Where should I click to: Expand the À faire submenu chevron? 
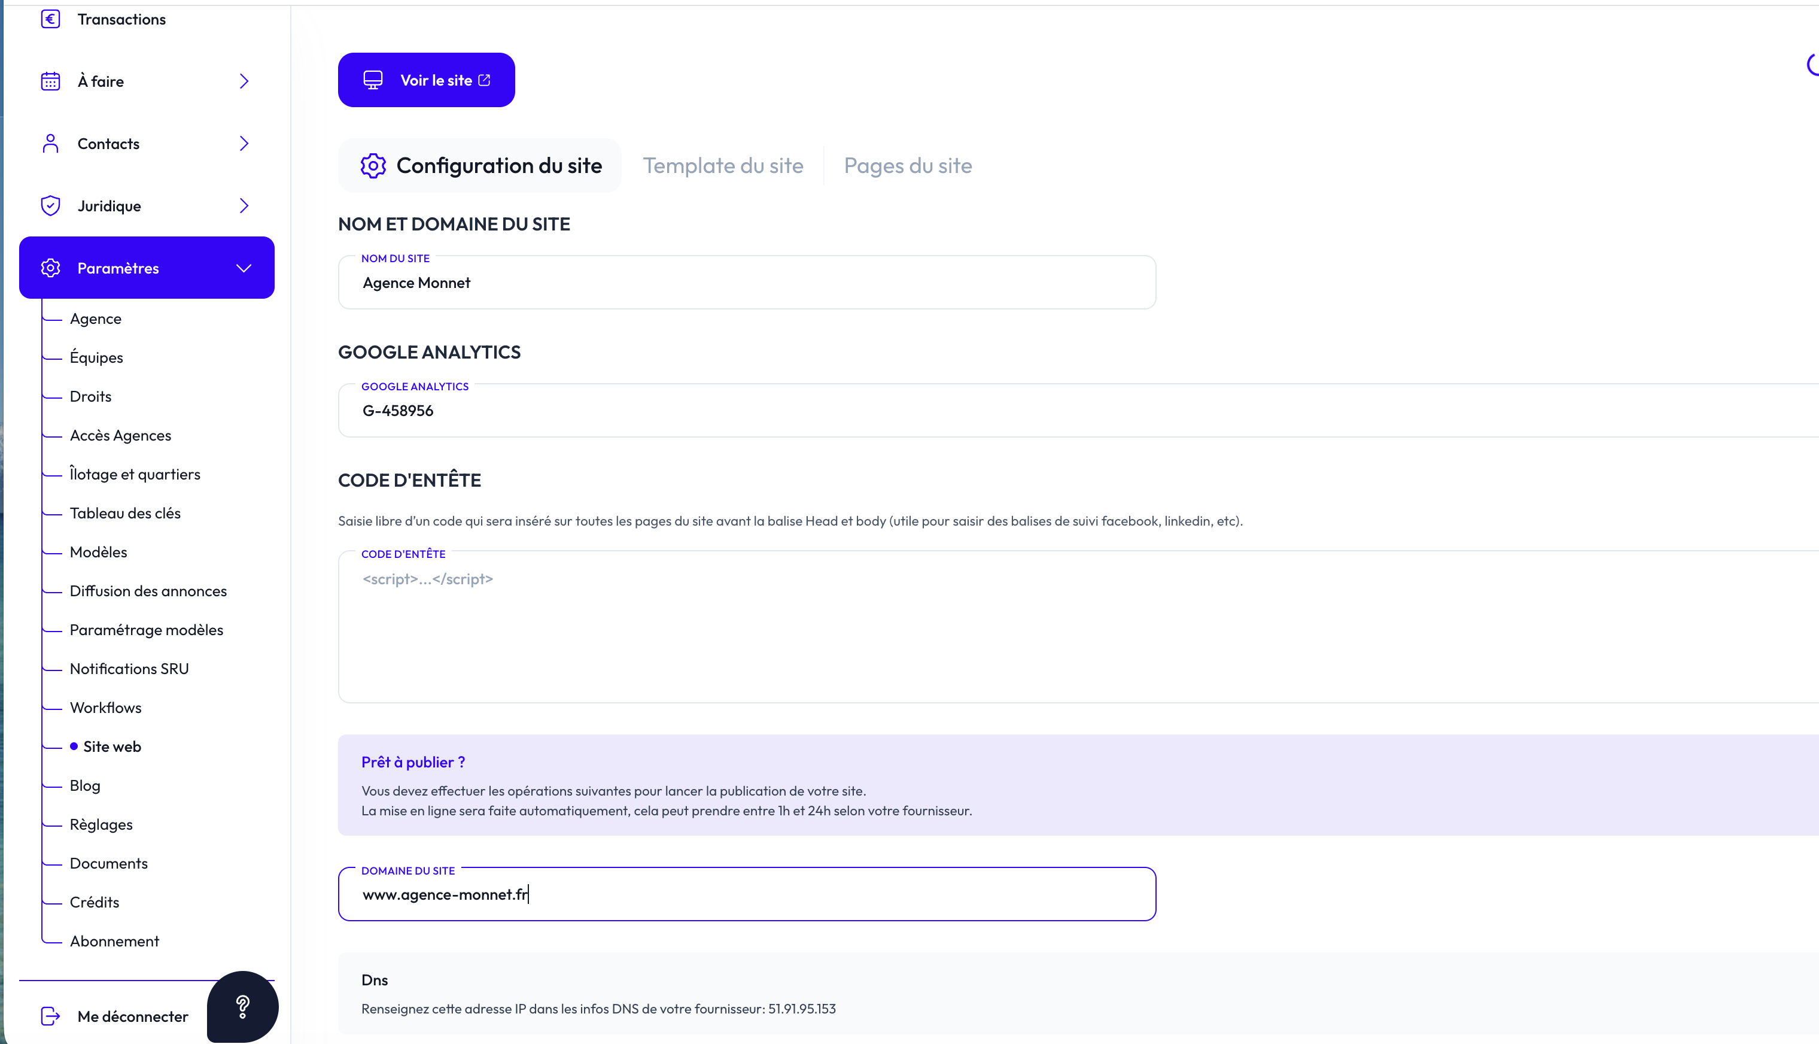[244, 81]
